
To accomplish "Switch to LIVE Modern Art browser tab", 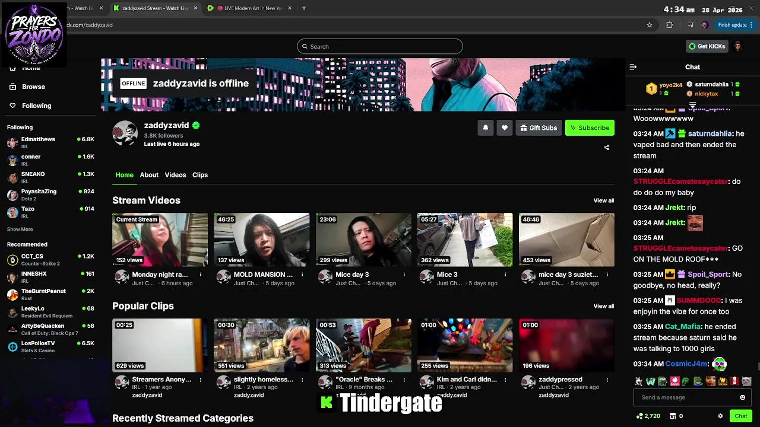I will pyautogui.click(x=249, y=8).
